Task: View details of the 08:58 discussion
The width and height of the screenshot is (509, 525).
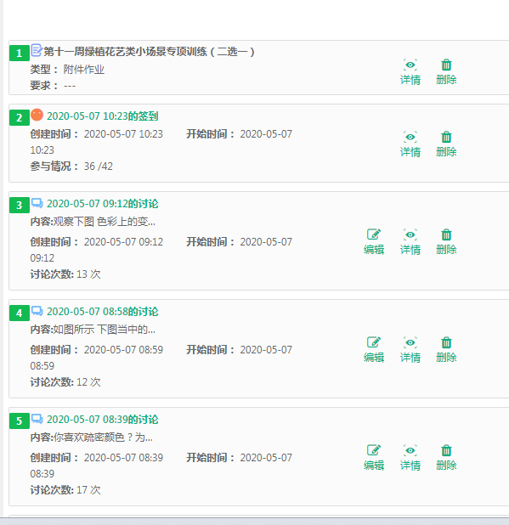Action: (410, 350)
